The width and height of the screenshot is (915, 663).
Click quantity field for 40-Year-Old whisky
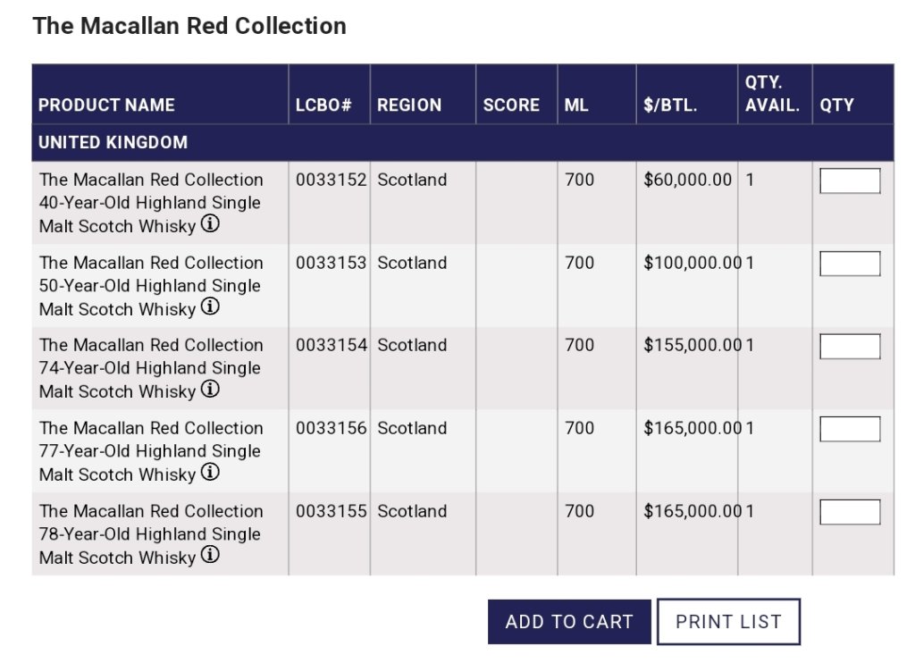tap(850, 181)
